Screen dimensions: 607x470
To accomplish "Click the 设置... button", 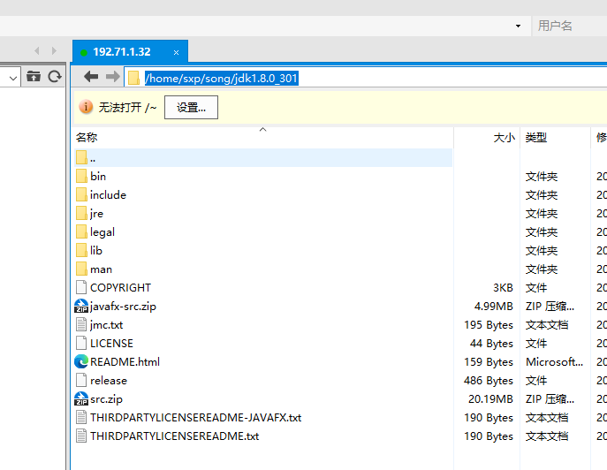I will tap(191, 107).
